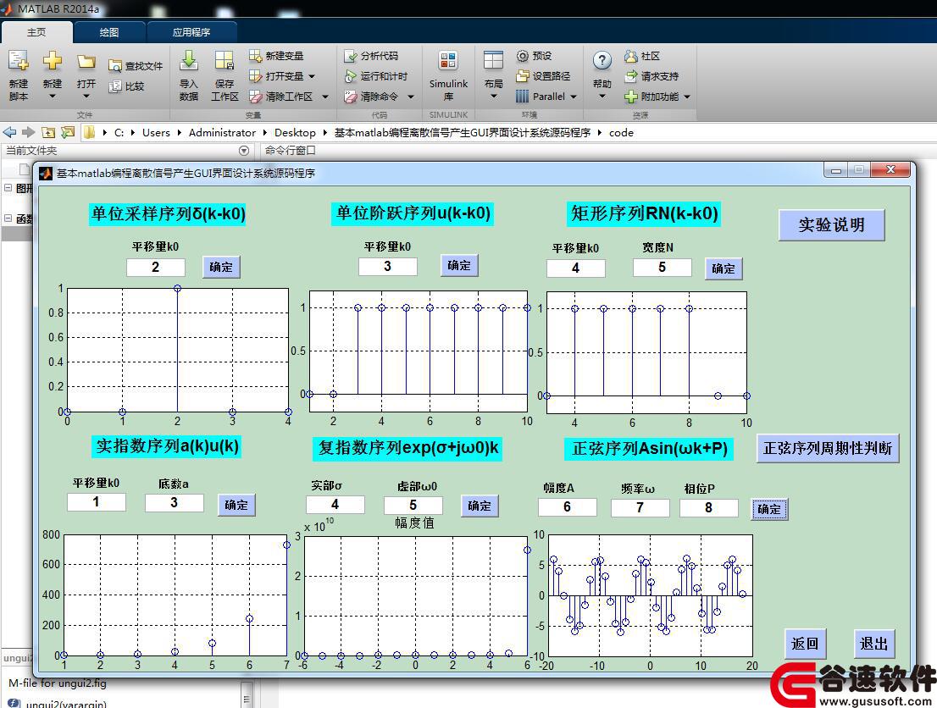Screen dimensions: 937x708
Task: Click the Analyze Code icon
Action: [x=350, y=56]
